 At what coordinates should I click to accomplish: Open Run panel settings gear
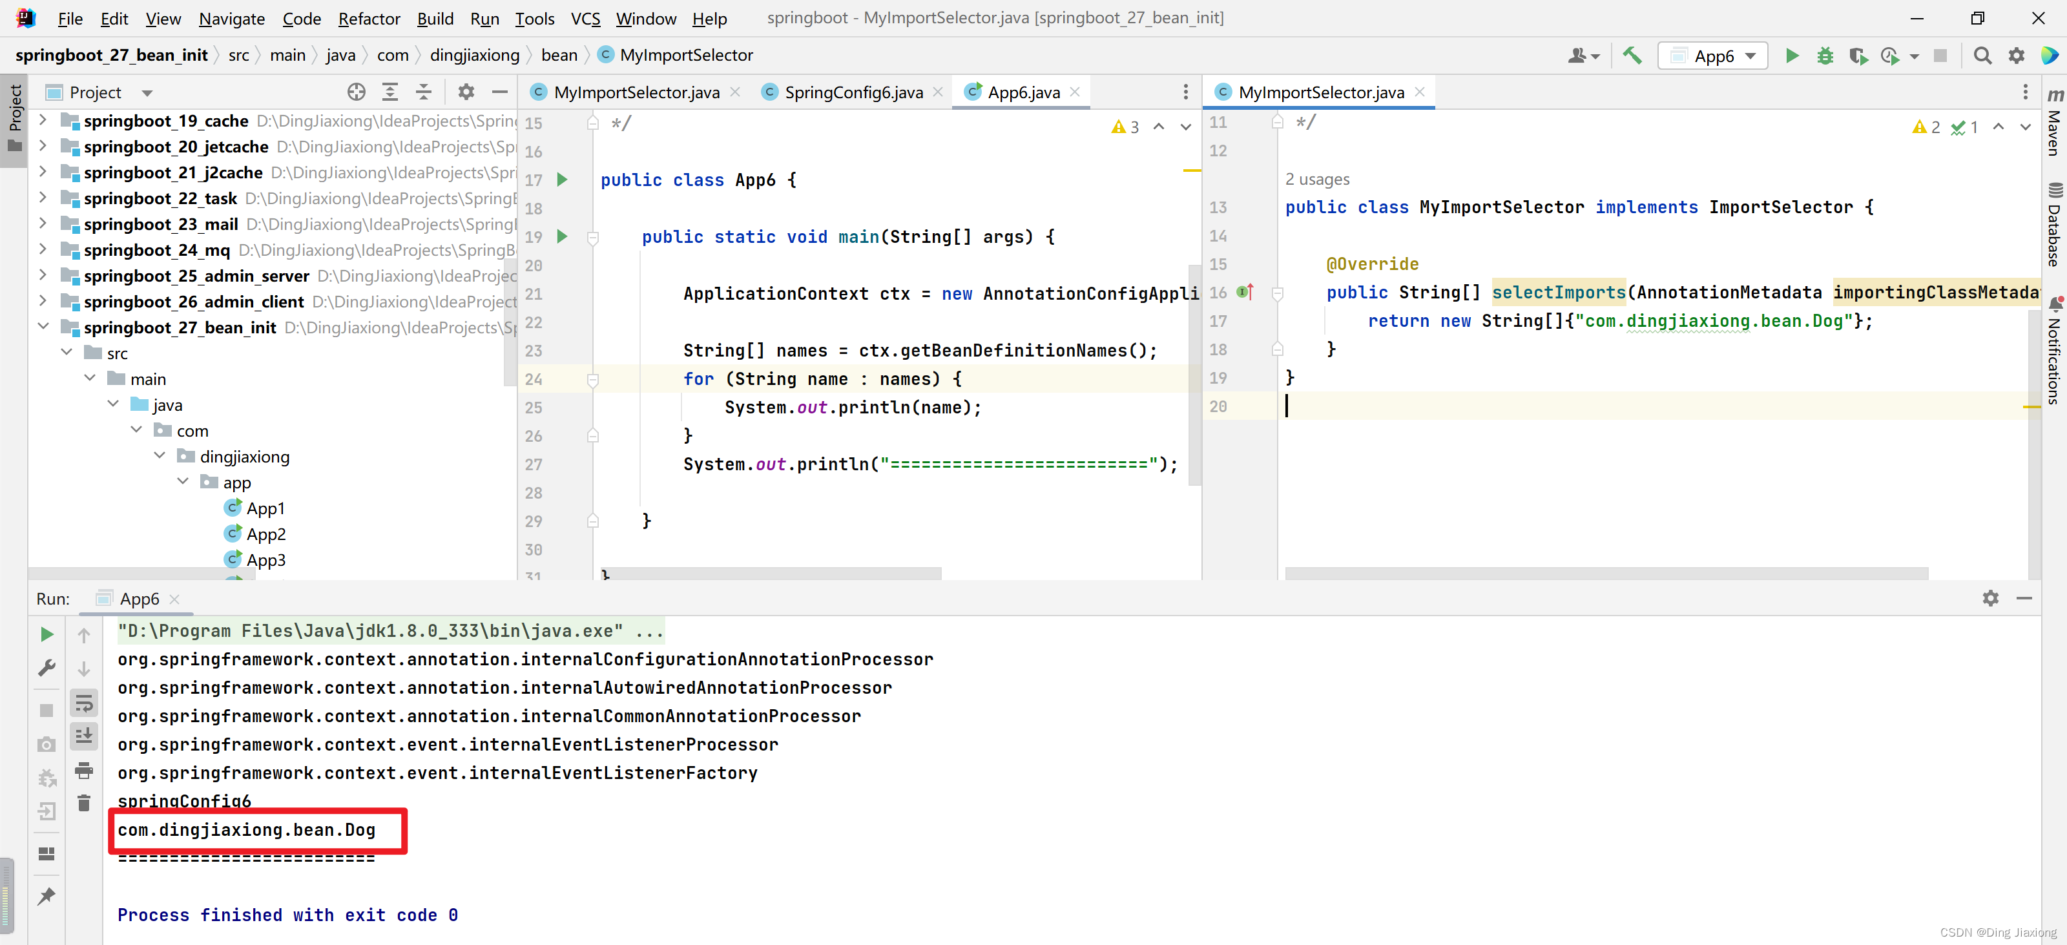1990,598
